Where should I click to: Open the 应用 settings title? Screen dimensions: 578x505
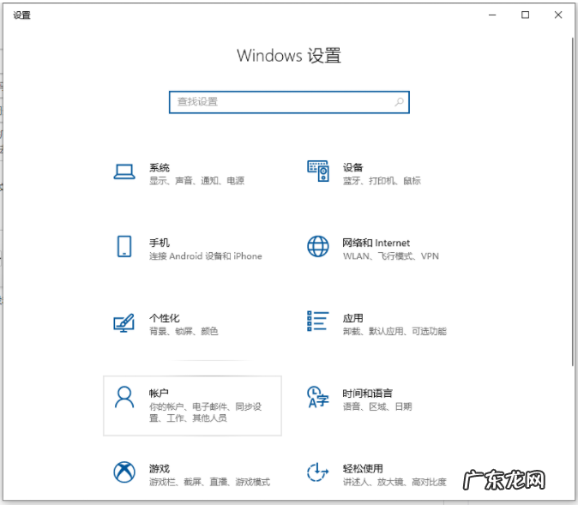352,318
